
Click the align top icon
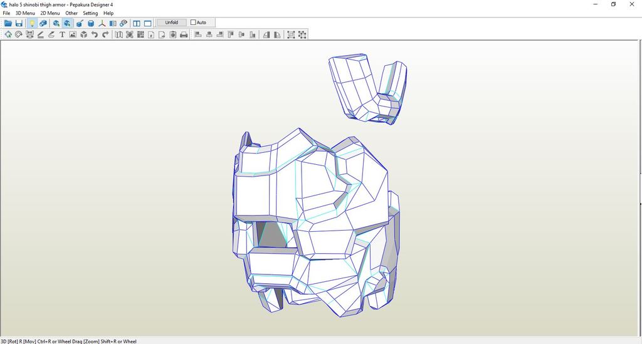231,34
